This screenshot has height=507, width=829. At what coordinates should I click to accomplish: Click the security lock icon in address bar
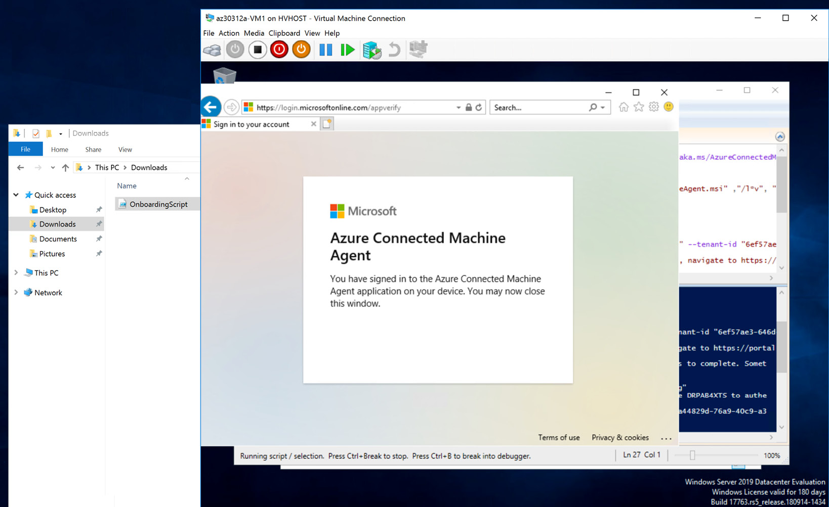point(469,107)
